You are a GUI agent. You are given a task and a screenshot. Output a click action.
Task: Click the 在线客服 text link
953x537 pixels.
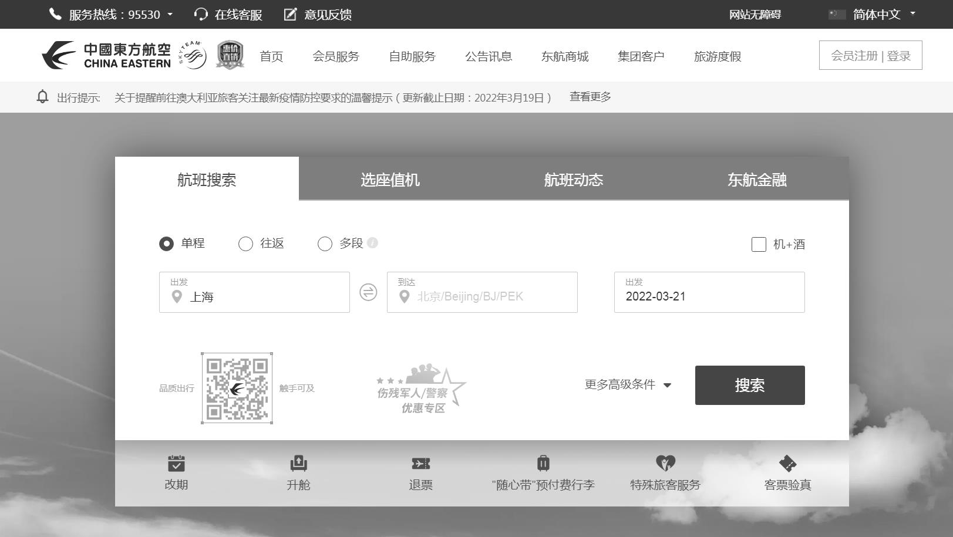(238, 15)
